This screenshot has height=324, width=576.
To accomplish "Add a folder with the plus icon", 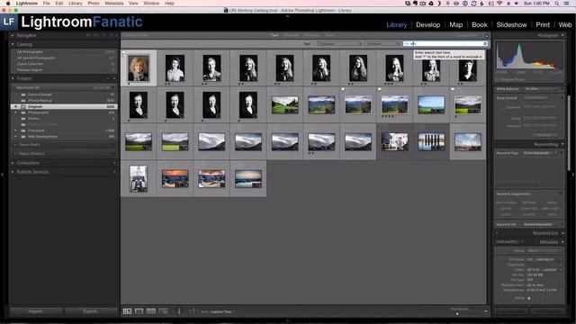I will point(114,78).
